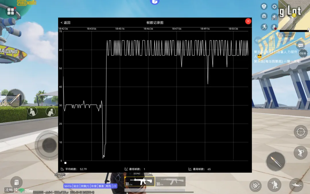310x194 pixels.
Task: Tap the 枪托 label in blue bar
Action: (108, 186)
